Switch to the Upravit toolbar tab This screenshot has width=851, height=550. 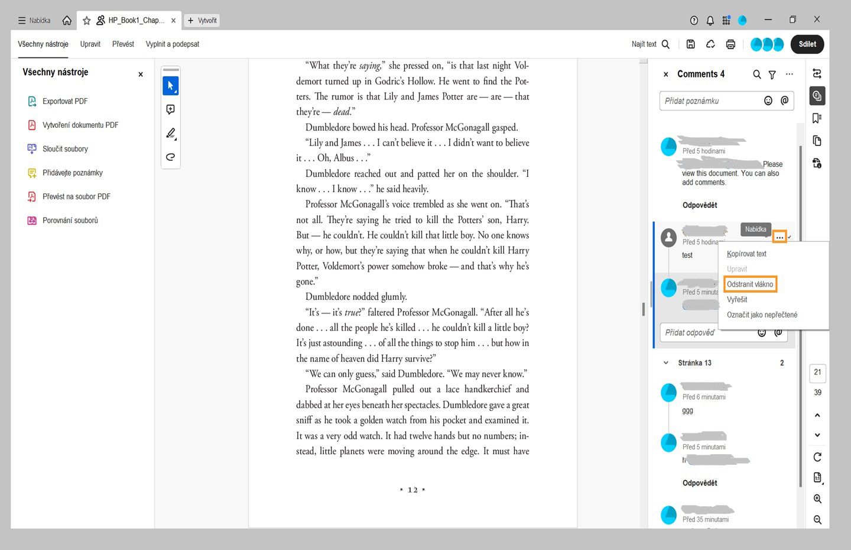point(90,44)
